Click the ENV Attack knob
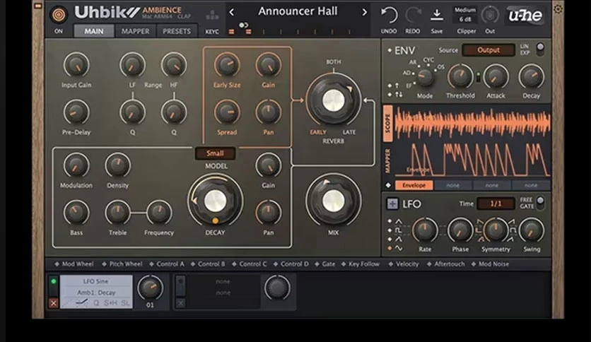 point(496,76)
